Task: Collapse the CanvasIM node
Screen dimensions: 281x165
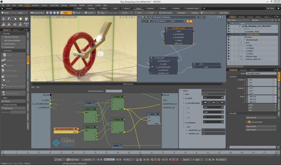Action: [151, 58]
